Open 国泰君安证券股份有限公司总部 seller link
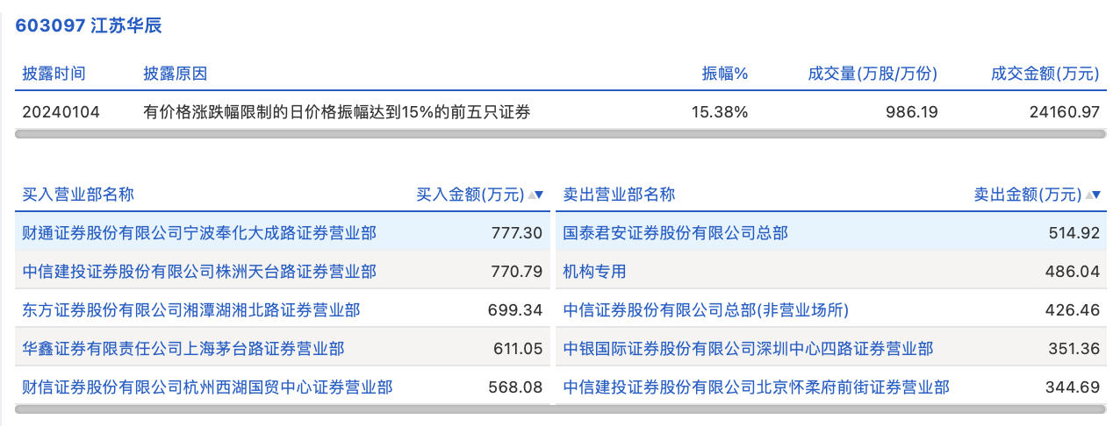The image size is (1113, 426). pyautogui.click(x=675, y=233)
